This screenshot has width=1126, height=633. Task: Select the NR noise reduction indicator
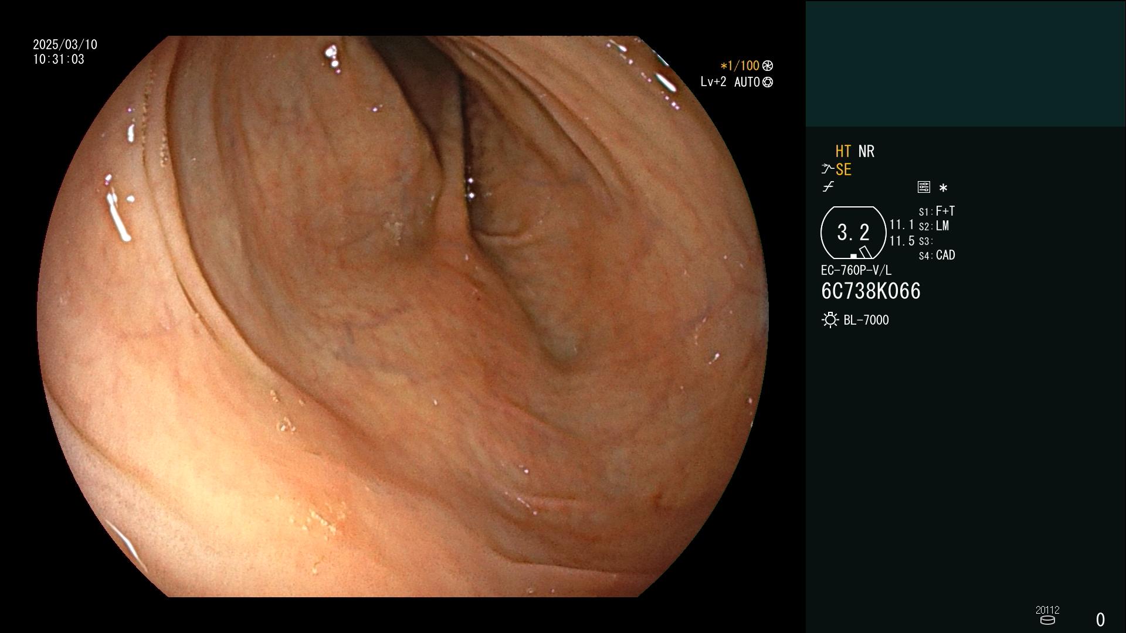[x=866, y=151]
